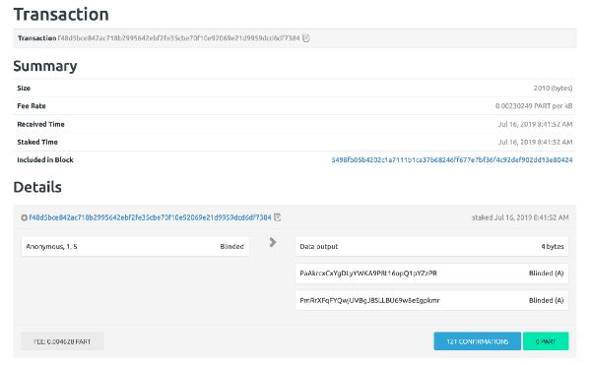Screen dimensions: 591x365
Task: Select the Staked Time value
Action: pos(535,143)
